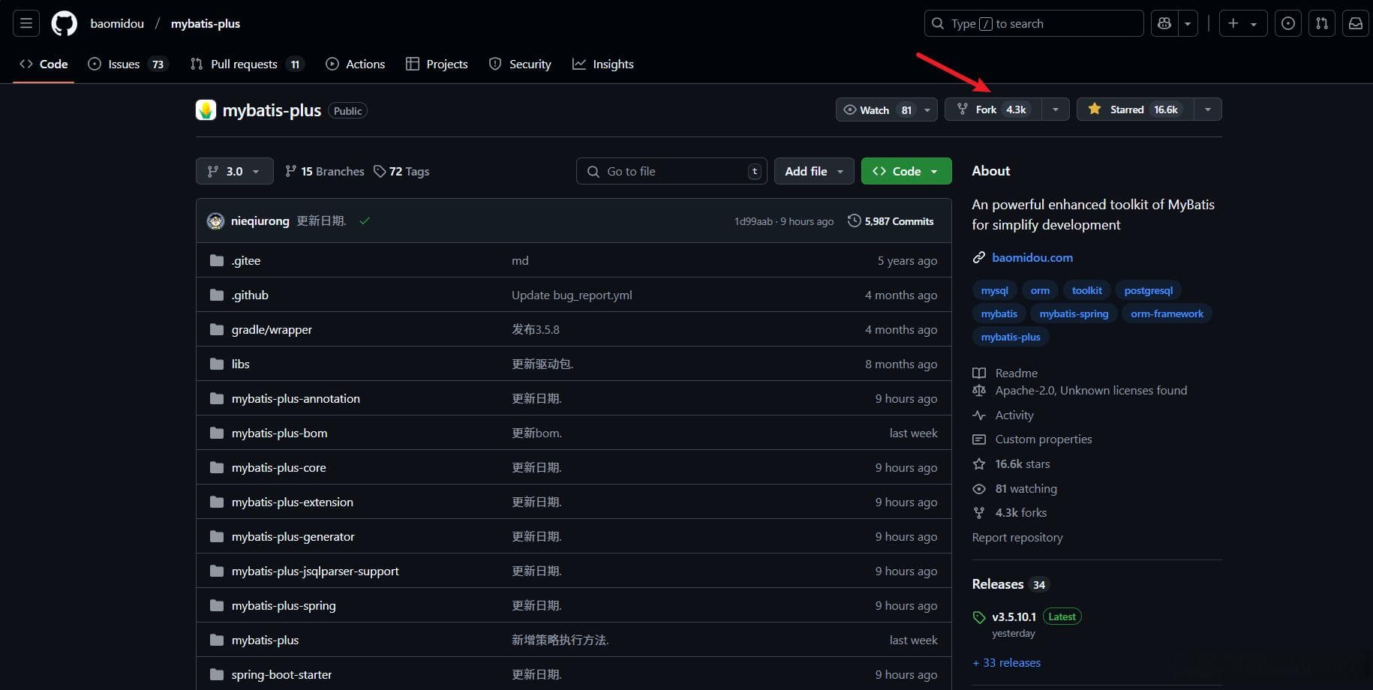Select the toolkit topic tag

tap(1087, 290)
